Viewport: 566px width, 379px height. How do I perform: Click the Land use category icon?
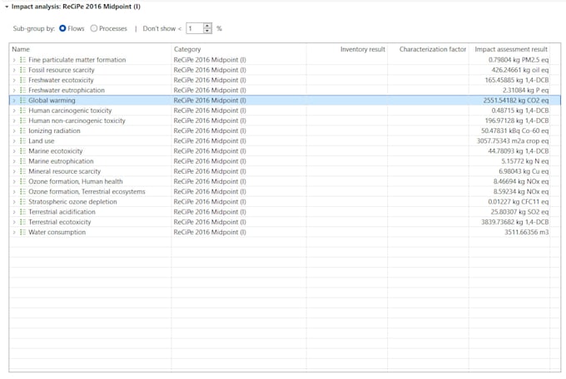(22, 141)
